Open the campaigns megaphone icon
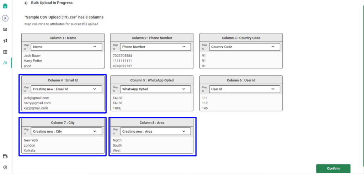This screenshot has height=174, width=364. click(x=5, y=41)
